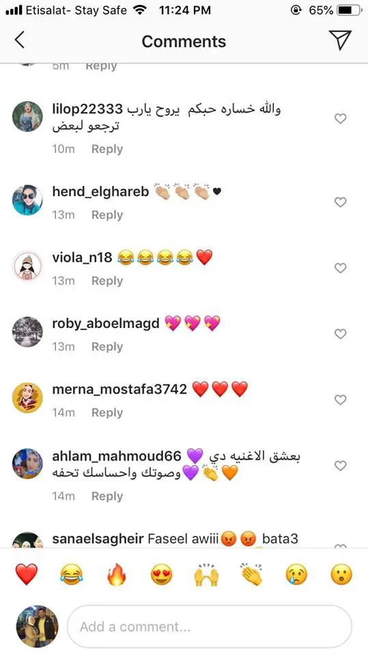
Task: Insert laughing tears emoji quick reaction
Action: tap(72, 574)
